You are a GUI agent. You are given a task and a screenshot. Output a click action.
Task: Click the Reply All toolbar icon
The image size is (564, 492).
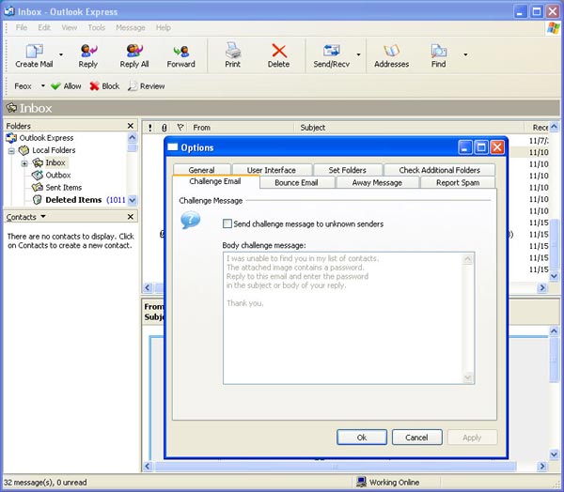[x=134, y=51]
